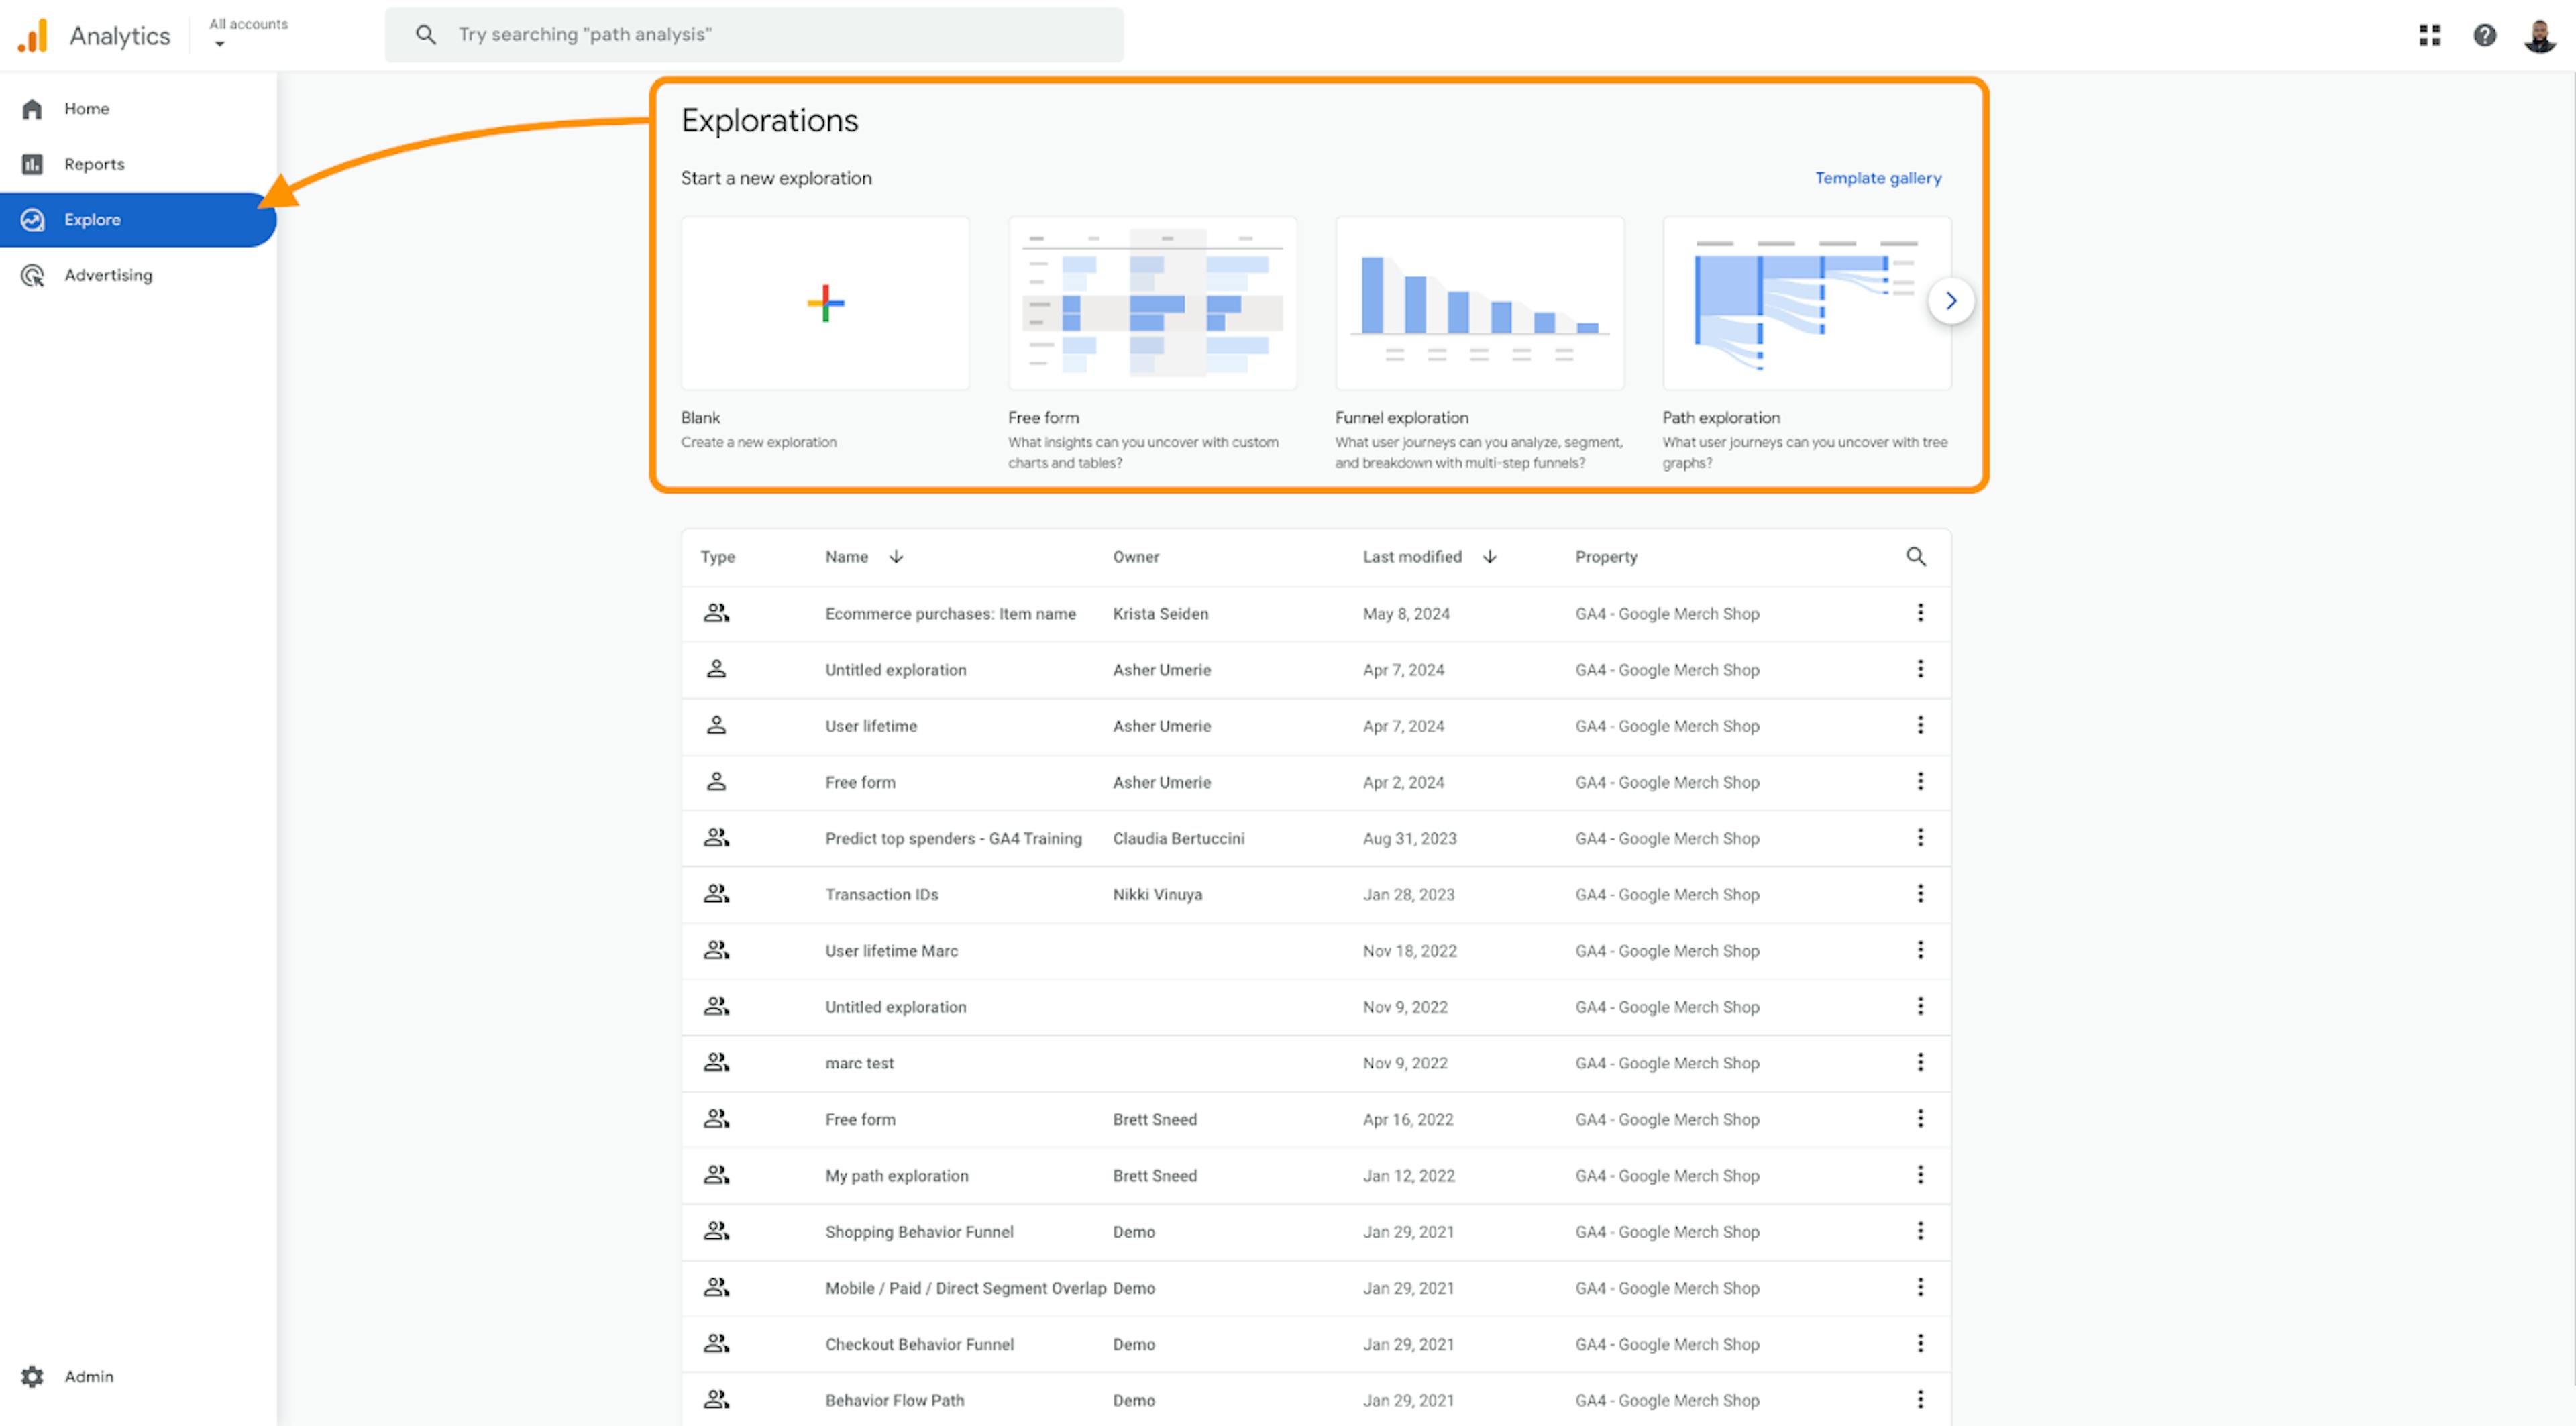Screen dimensions: 2576x1426
Task: Click the Property column header
Action: tap(1606, 557)
